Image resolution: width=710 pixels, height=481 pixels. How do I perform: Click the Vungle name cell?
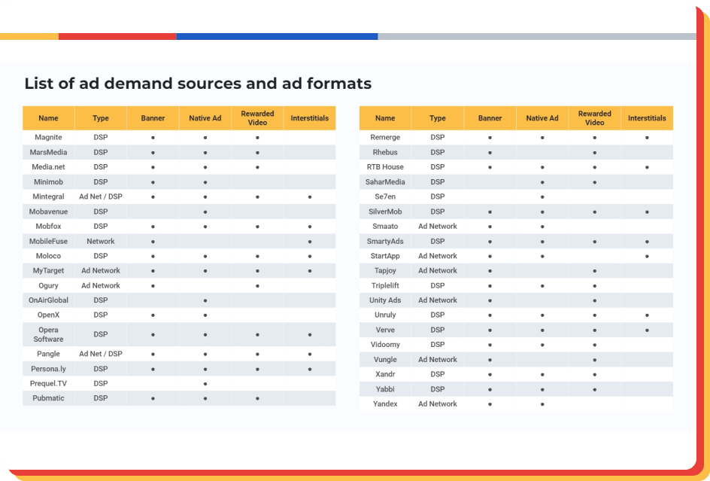point(385,360)
